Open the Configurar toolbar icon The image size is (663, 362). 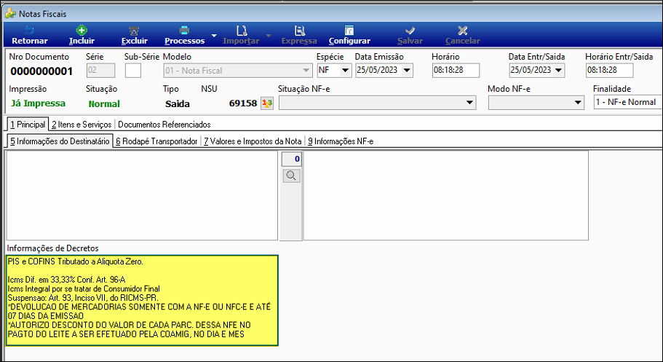click(349, 31)
